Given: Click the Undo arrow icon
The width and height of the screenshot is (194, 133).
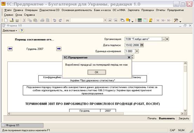Looking at the screenshot, I should coord(55,20).
